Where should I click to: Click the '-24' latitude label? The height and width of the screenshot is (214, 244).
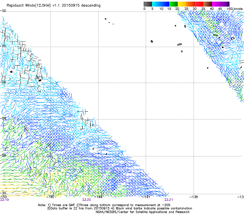point(3,82)
